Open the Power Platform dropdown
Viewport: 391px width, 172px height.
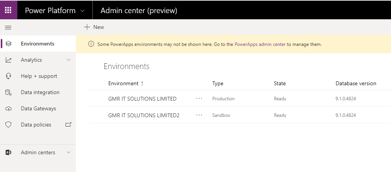tap(82, 11)
